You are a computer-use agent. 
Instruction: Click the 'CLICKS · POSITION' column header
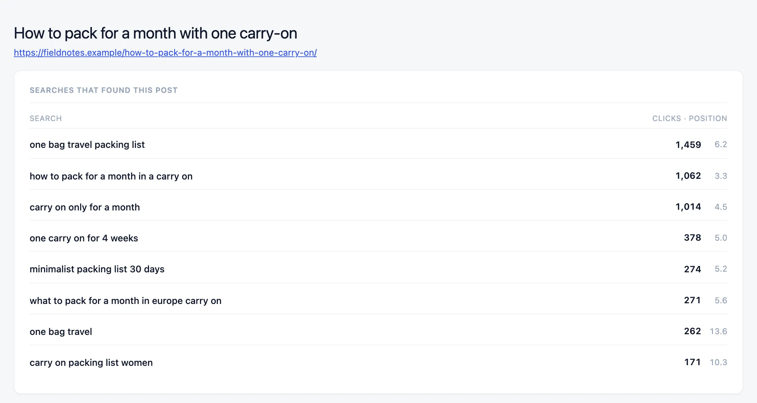pyautogui.click(x=690, y=118)
